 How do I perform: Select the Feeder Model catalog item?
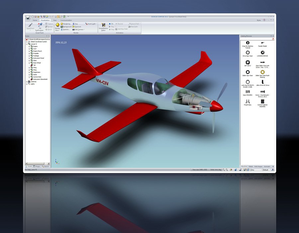tap(262, 44)
